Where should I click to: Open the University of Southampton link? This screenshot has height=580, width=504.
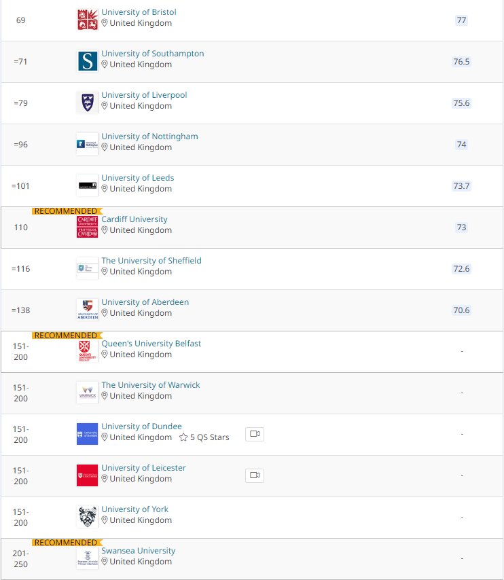[x=152, y=54]
